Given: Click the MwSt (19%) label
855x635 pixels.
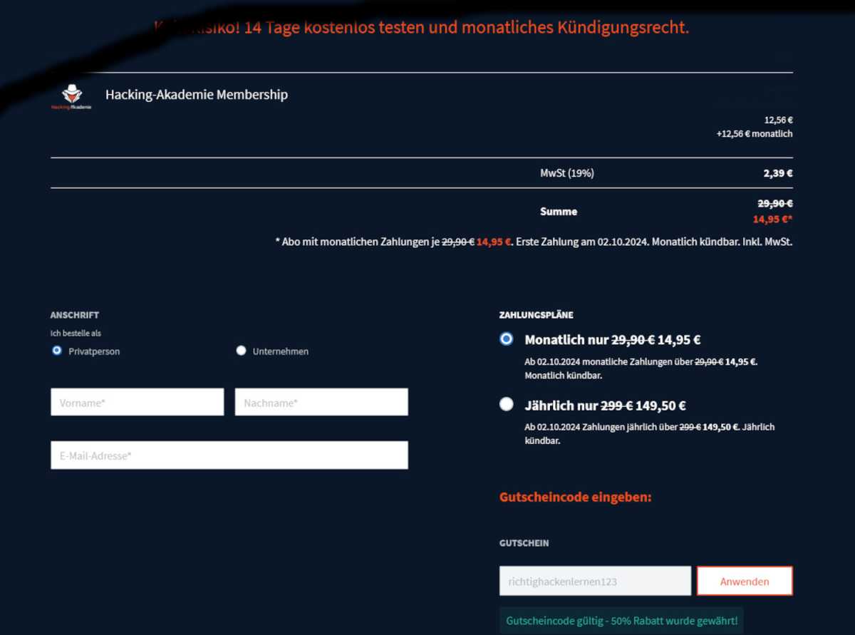Looking at the screenshot, I should click(x=567, y=172).
